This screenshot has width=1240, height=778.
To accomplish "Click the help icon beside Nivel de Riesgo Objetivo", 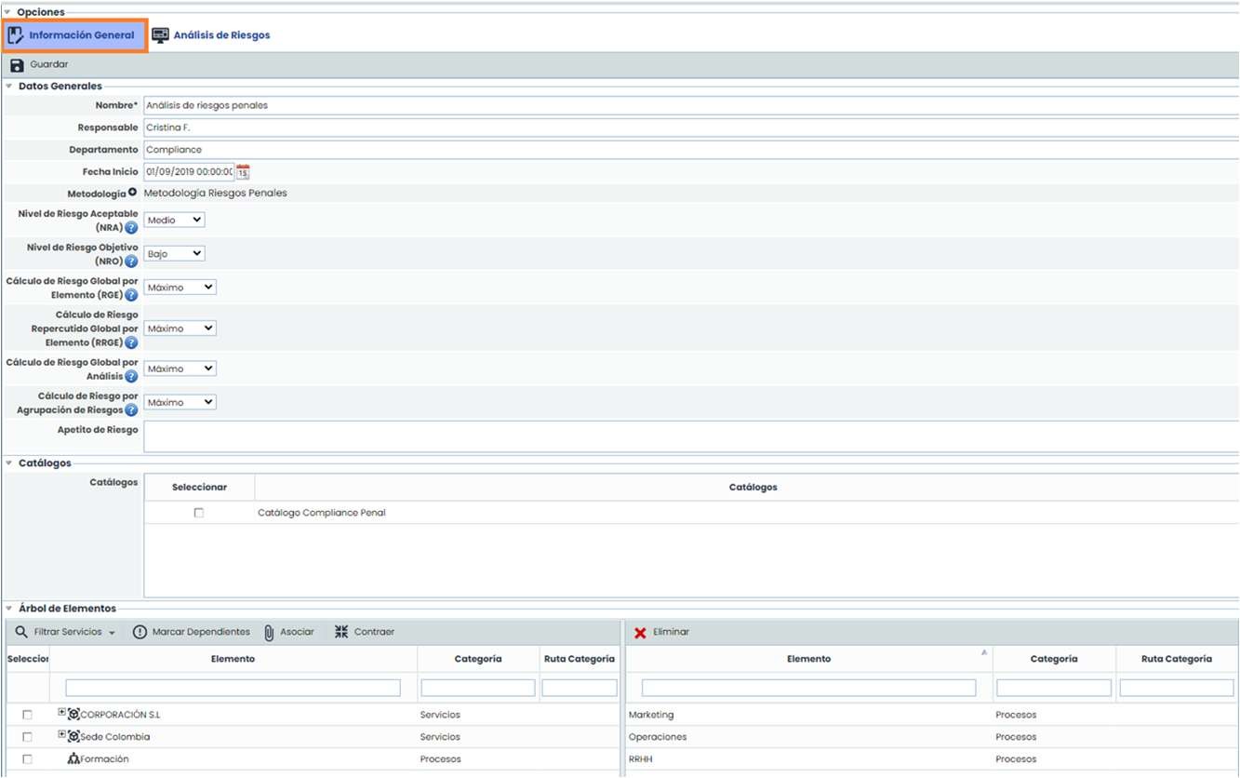I will (131, 262).
